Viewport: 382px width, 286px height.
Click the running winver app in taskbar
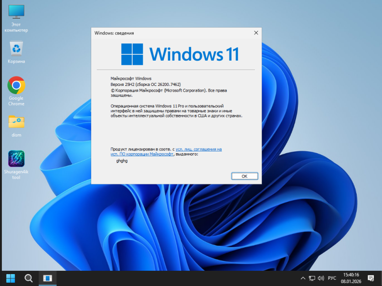pyautogui.click(x=48, y=278)
